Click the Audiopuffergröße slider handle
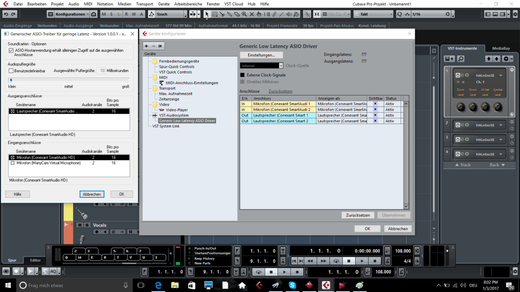520x292 pixels. [11, 80]
